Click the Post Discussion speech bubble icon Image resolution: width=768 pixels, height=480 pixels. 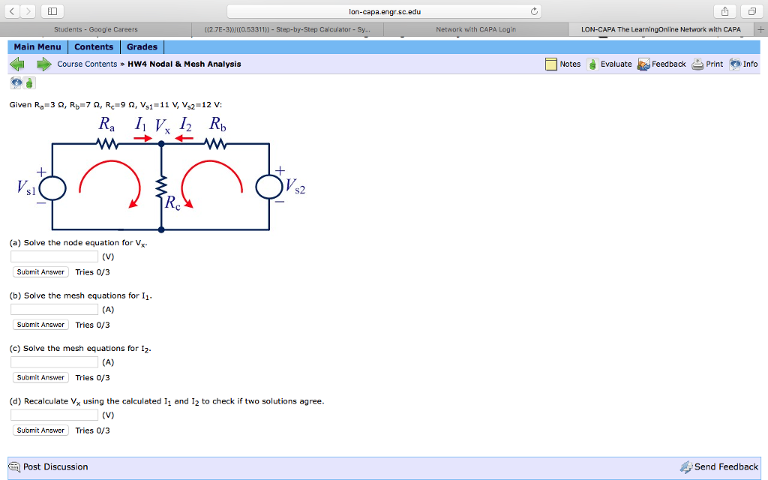pos(15,466)
